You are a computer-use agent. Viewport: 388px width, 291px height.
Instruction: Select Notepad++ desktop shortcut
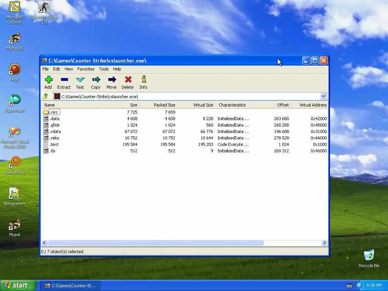click(x=15, y=197)
